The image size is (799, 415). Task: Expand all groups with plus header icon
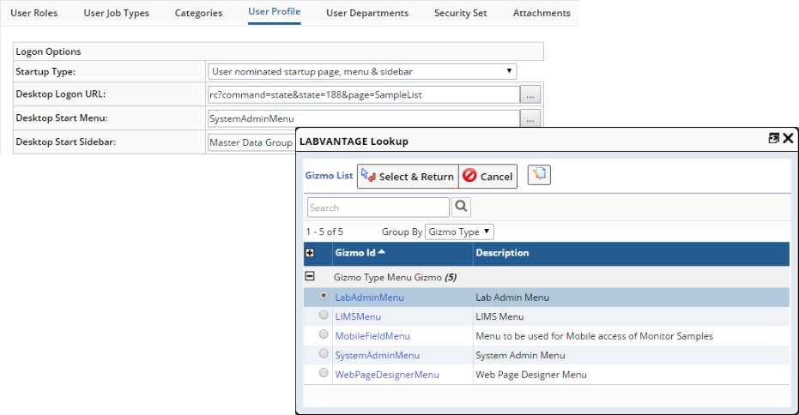tap(310, 253)
